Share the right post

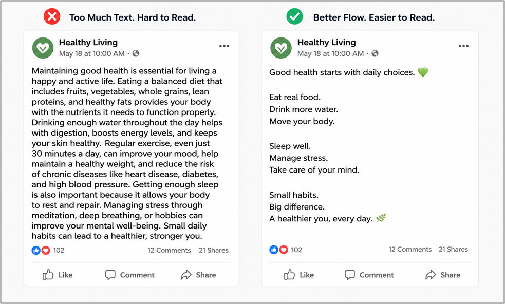point(443,275)
